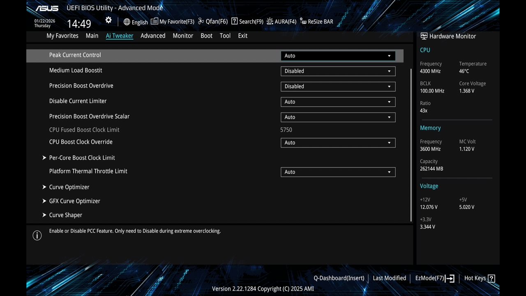Click the Hardware Monitor panel icon
Viewport: 526px width, 296px height.
tap(423, 36)
